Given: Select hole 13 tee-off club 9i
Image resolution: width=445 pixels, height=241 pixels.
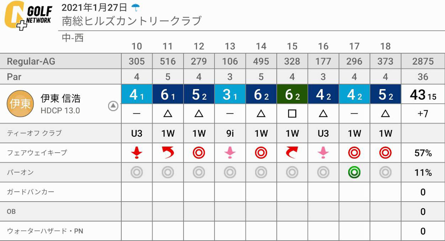Looking at the screenshot, I should tap(230, 133).
